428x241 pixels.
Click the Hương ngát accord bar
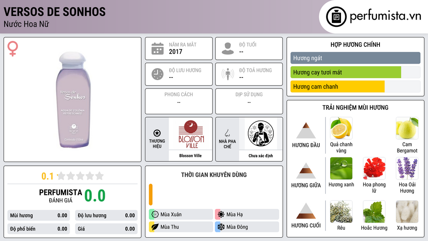pos(355,58)
